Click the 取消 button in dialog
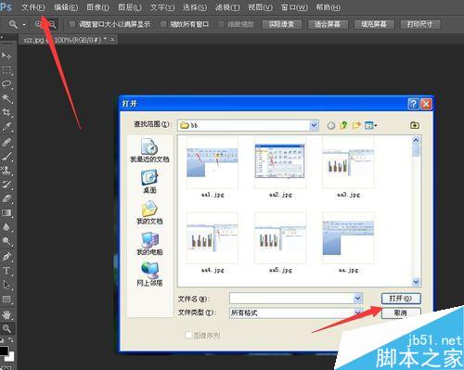The width and height of the screenshot is (464, 370). 401,313
